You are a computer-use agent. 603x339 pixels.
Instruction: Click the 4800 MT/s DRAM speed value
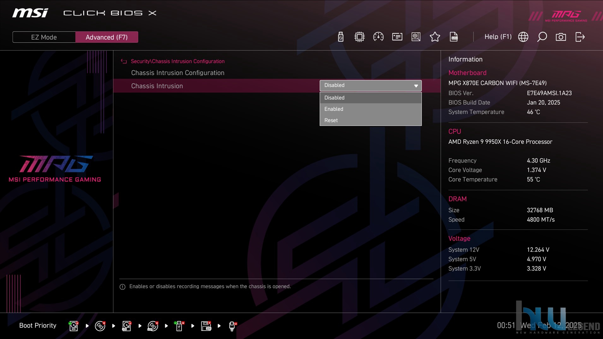(540, 220)
